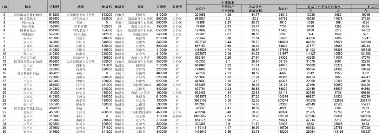This screenshot has height=133, width=379.
Task: Select the cell with value 82380
Action: coord(310,93)
